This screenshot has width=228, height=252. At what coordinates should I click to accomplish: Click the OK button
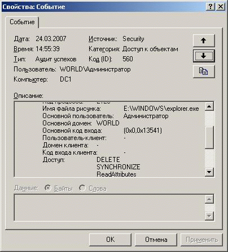110,240
